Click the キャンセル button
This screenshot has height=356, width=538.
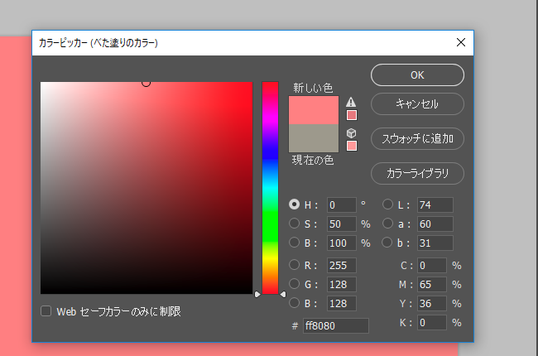tap(417, 104)
